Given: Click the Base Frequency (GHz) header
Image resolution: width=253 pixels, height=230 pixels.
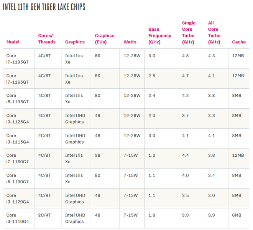Looking at the screenshot, I should pyautogui.click(x=159, y=36).
